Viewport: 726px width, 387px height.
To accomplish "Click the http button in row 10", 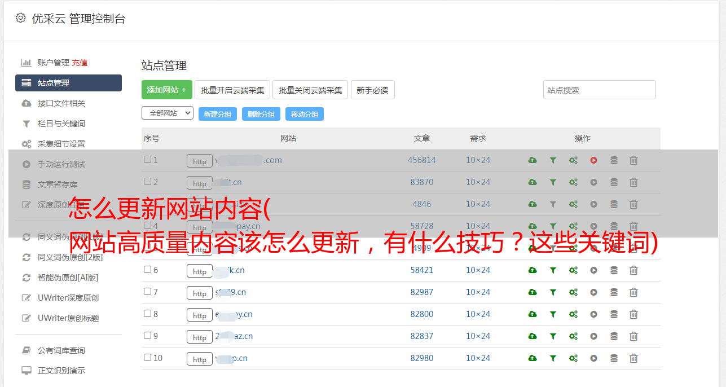I will click(200, 359).
